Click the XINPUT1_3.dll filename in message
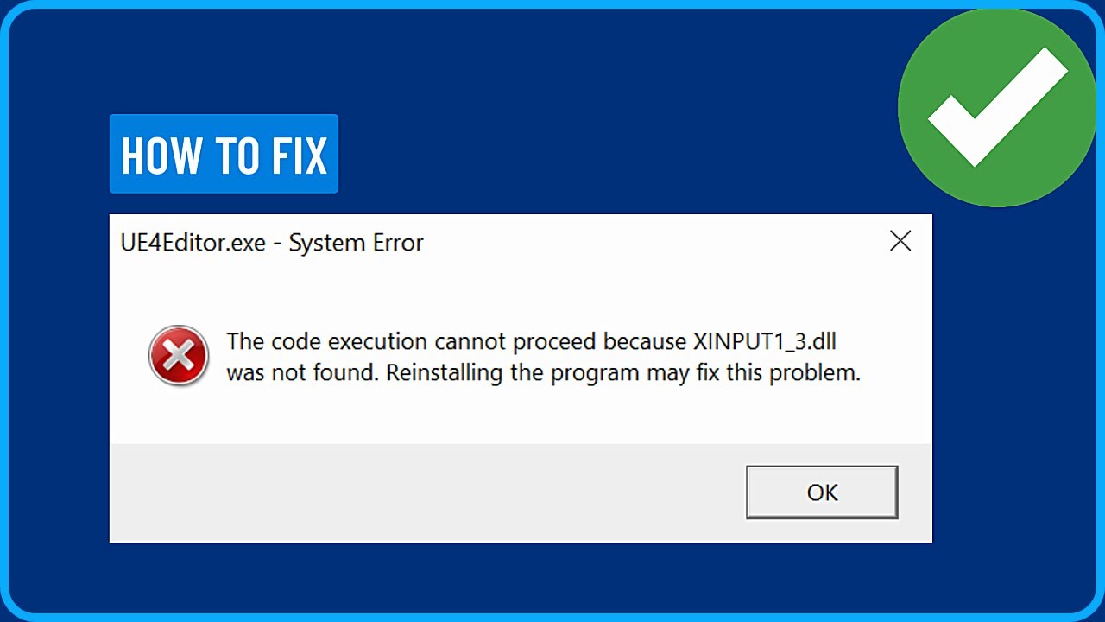The height and width of the screenshot is (622, 1105). pyautogui.click(x=764, y=341)
